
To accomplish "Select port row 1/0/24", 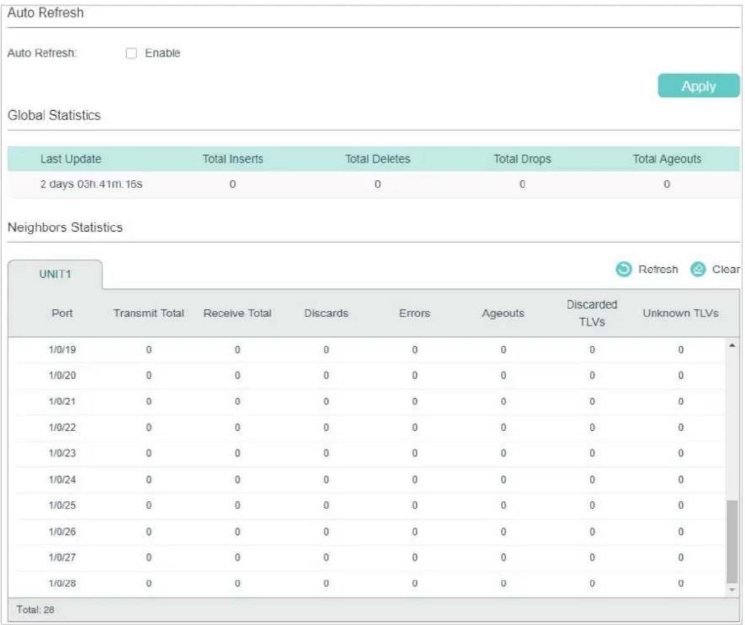I will [371, 480].
